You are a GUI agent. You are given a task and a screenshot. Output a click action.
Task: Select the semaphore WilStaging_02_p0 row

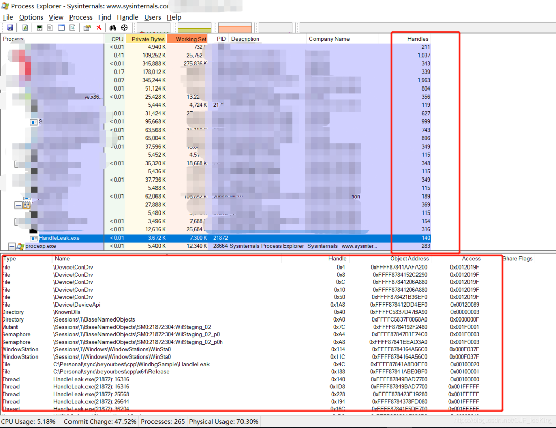(x=242, y=334)
